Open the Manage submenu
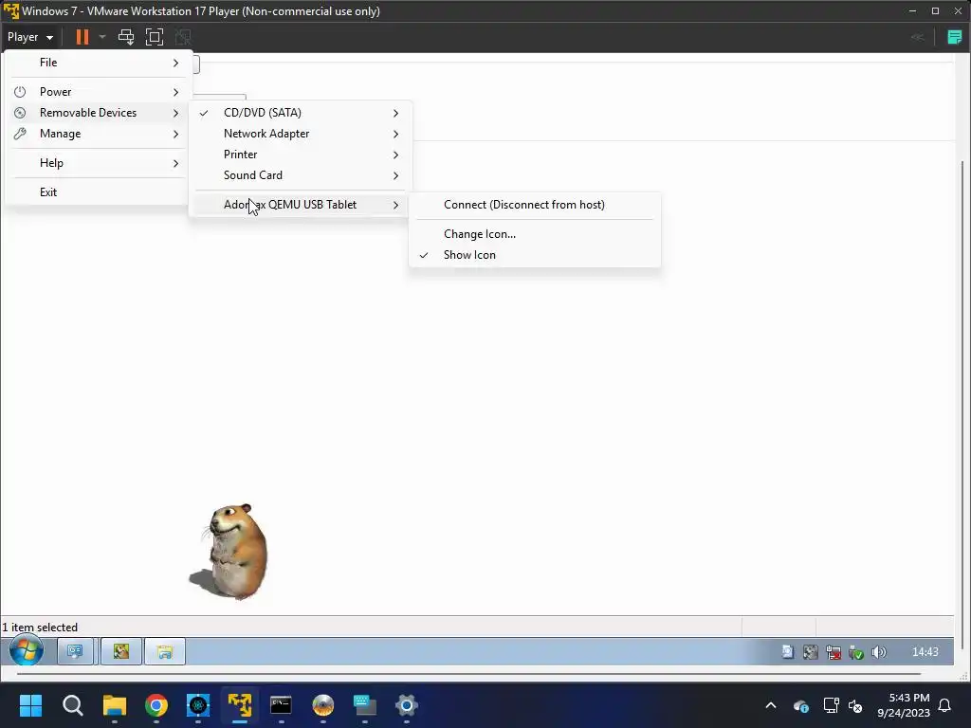Screen dimensions: 971x728 click(98, 134)
